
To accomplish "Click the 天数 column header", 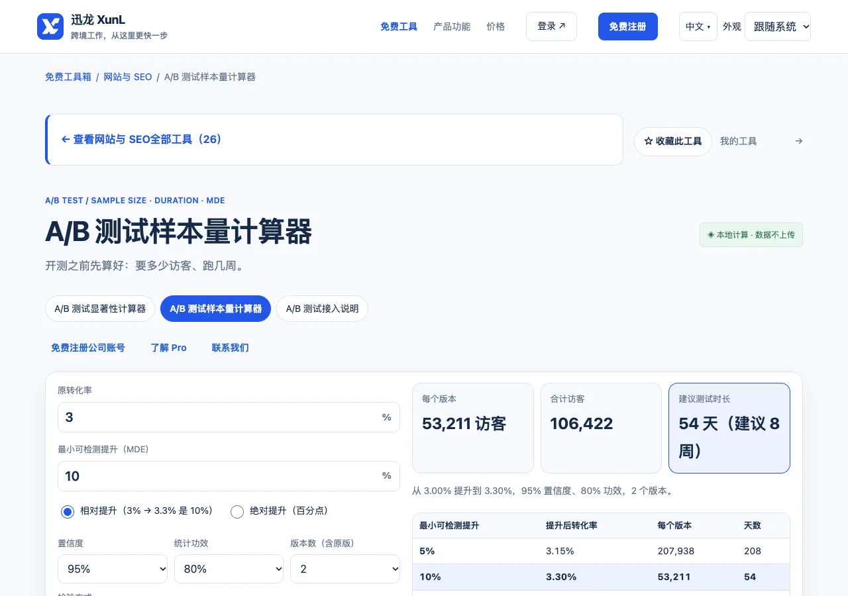I will coord(753,525).
